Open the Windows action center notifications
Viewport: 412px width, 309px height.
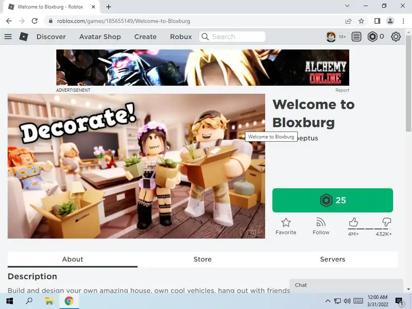(x=399, y=301)
